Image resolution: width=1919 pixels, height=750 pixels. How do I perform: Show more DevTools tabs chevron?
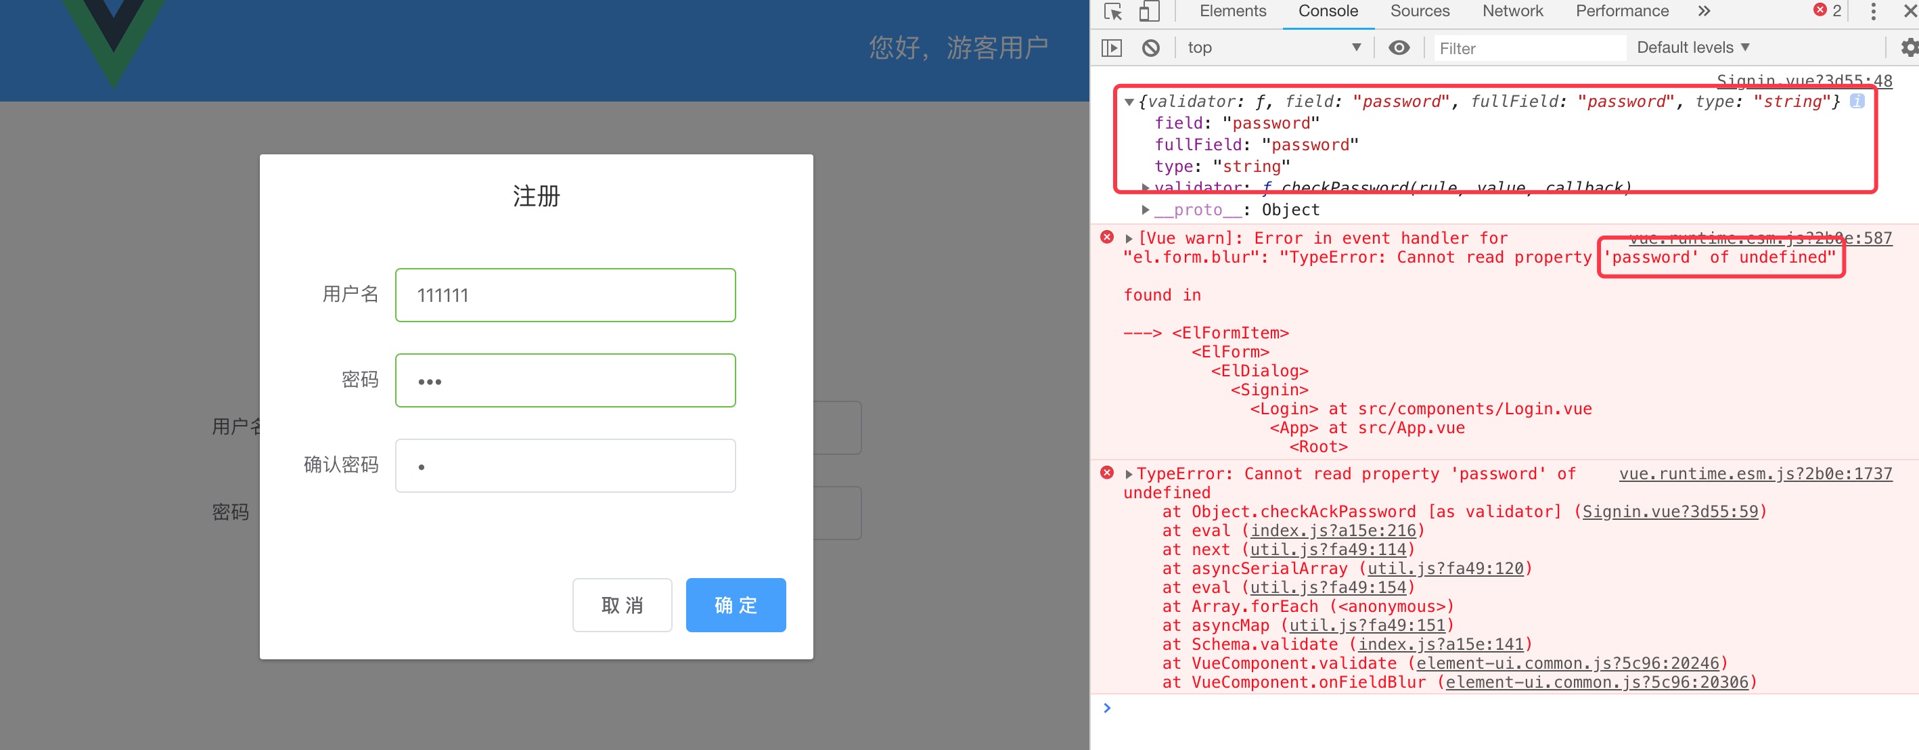pos(1704,12)
